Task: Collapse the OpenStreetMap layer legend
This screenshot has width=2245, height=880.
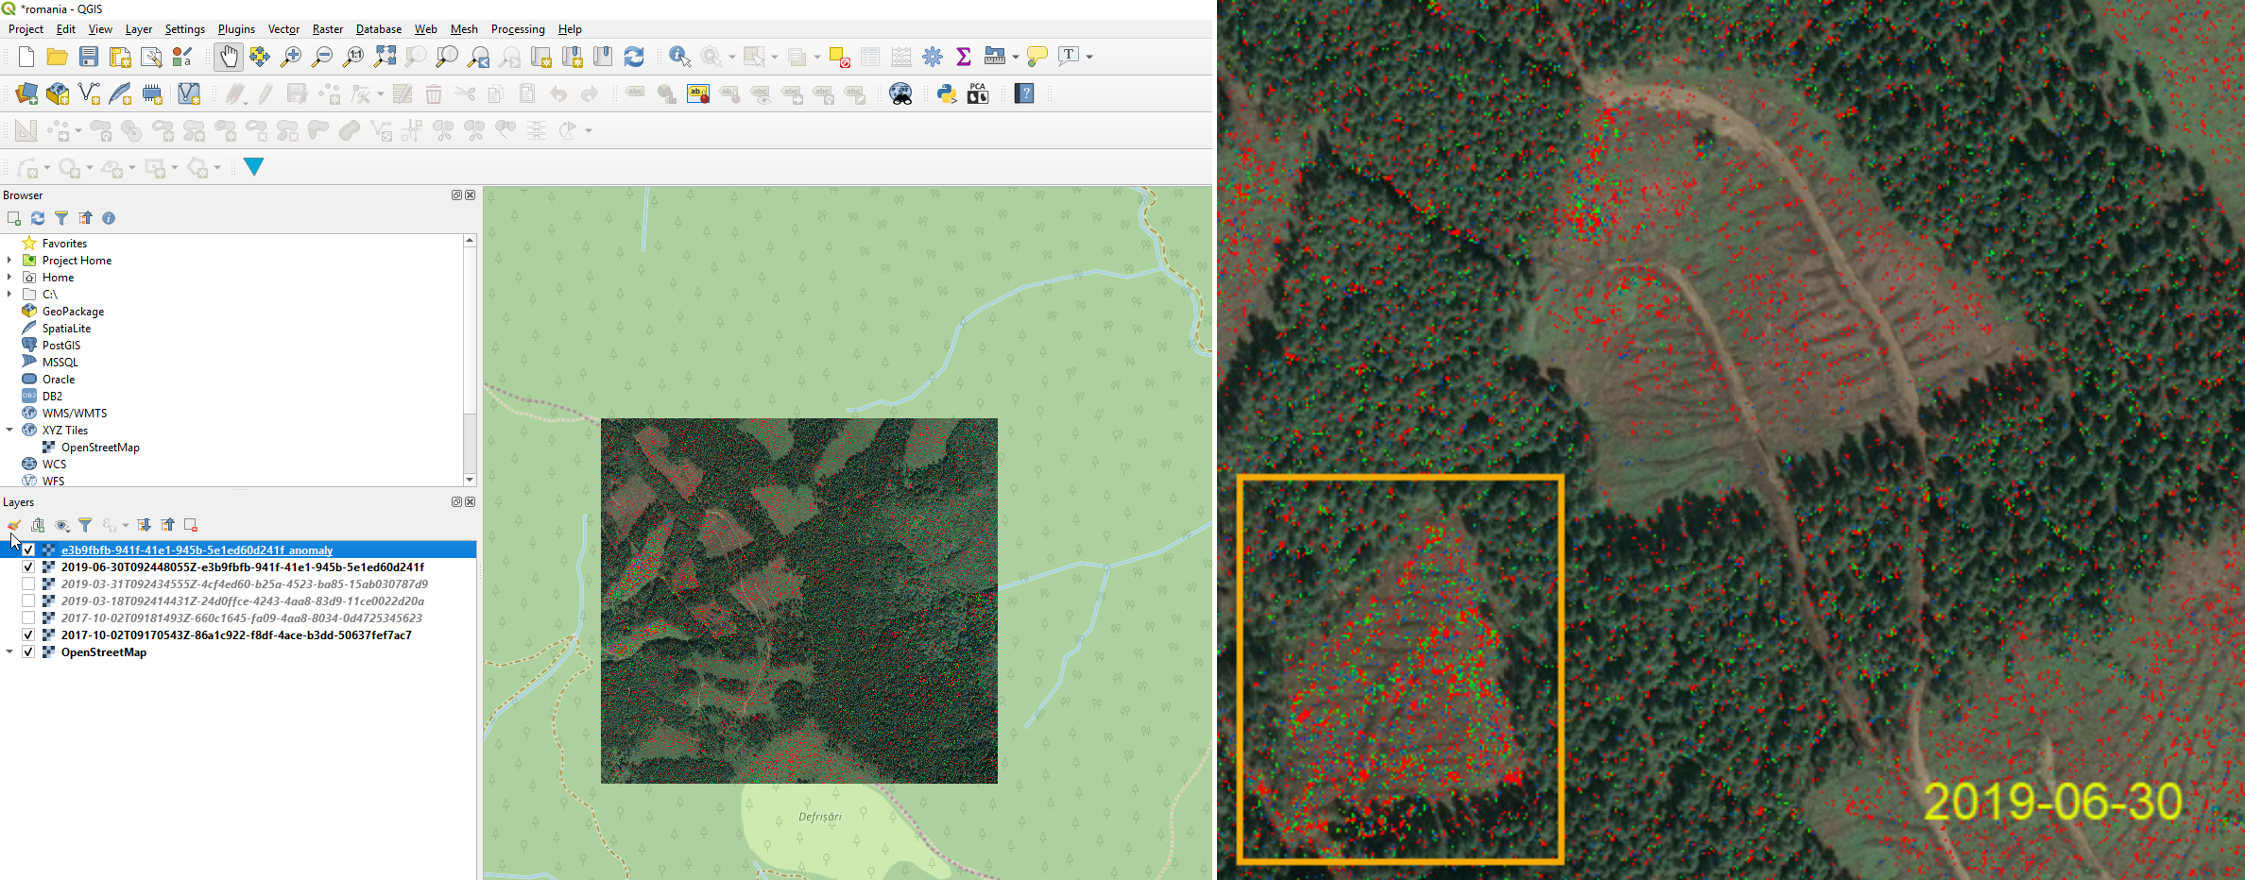Action: [9, 652]
